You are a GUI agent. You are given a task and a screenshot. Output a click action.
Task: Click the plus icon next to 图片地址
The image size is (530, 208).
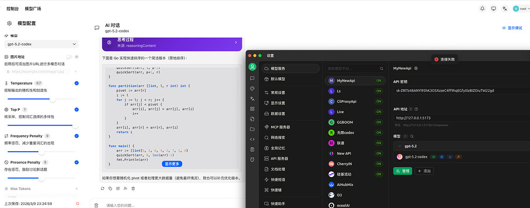77,57
